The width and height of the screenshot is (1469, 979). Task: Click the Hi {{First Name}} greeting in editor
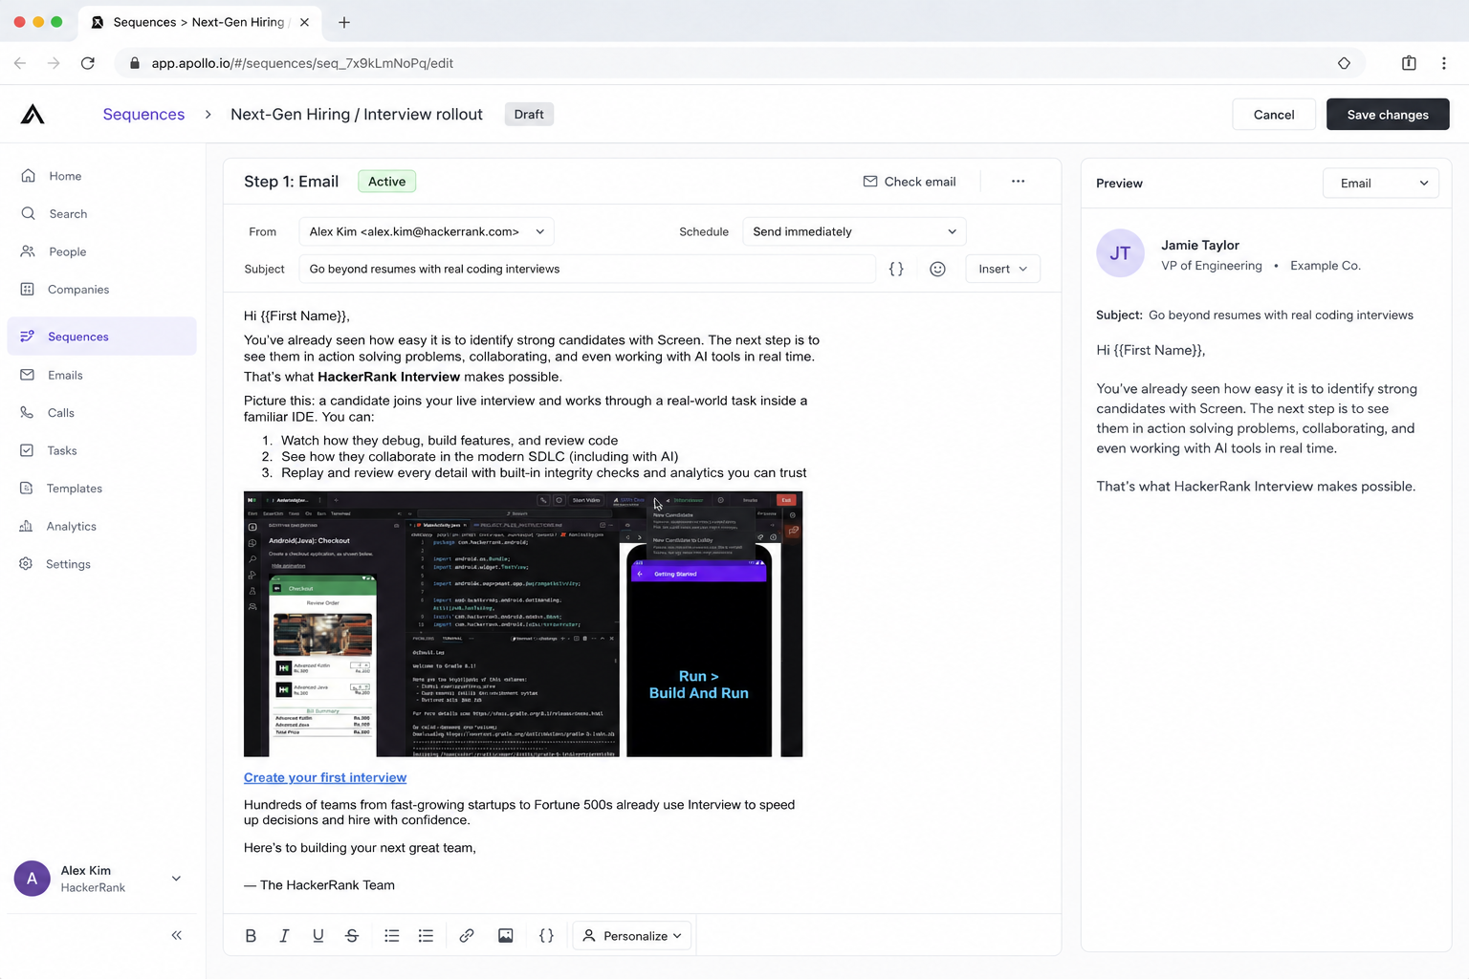pyautogui.click(x=296, y=315)
